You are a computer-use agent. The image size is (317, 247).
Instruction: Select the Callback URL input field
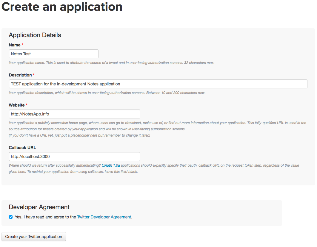(x=74, y=157)
